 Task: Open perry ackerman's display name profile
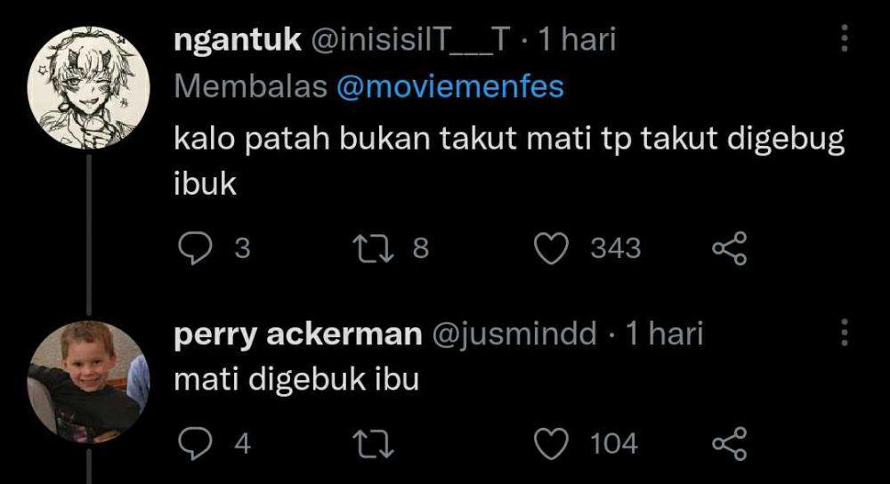pos(298,335)
